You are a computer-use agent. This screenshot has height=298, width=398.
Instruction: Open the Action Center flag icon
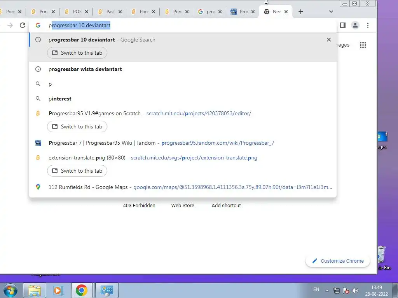click(x=346, y=291)
